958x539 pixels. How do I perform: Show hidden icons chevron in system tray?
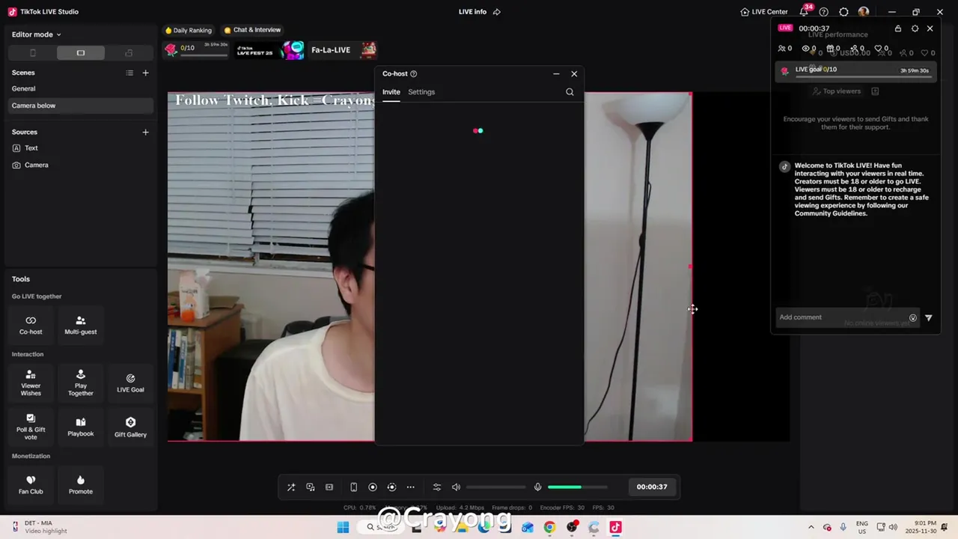tap(811, 527)
